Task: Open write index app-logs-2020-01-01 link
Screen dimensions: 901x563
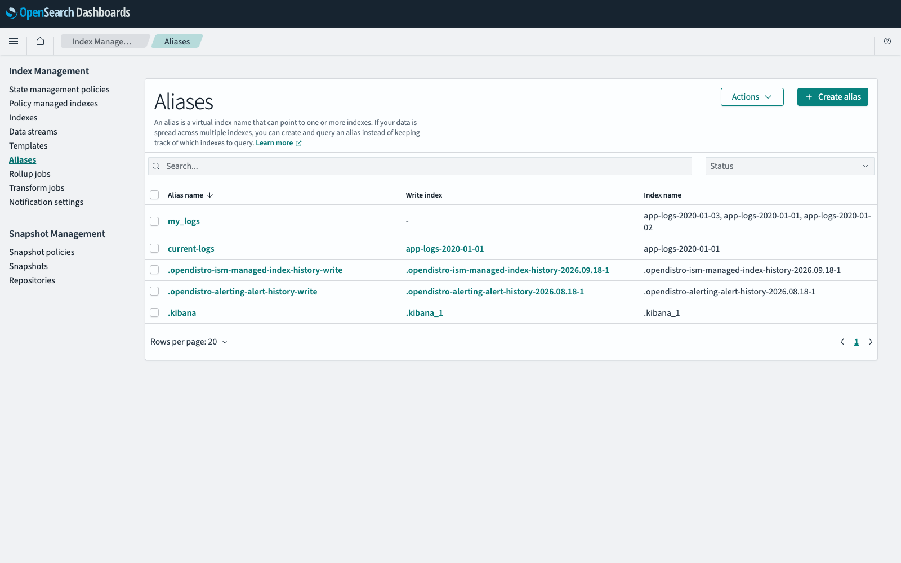Action: (x=445, y=249)
